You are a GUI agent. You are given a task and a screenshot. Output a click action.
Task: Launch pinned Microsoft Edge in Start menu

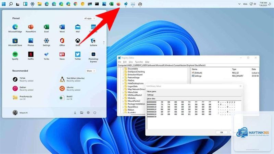coord(15,28)
